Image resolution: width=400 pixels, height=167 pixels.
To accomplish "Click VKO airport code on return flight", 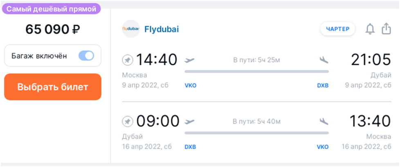I will pos(323,147).
